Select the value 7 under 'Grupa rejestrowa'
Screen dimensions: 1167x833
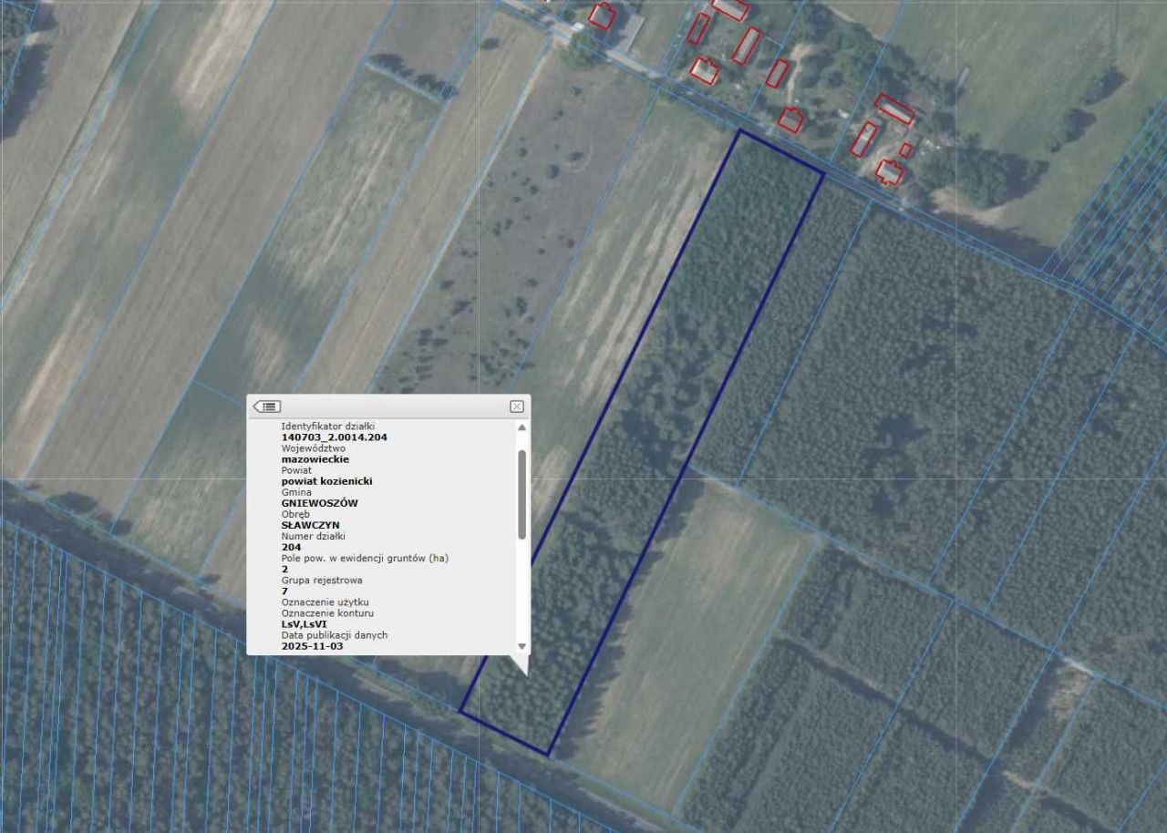pos(285,591)
